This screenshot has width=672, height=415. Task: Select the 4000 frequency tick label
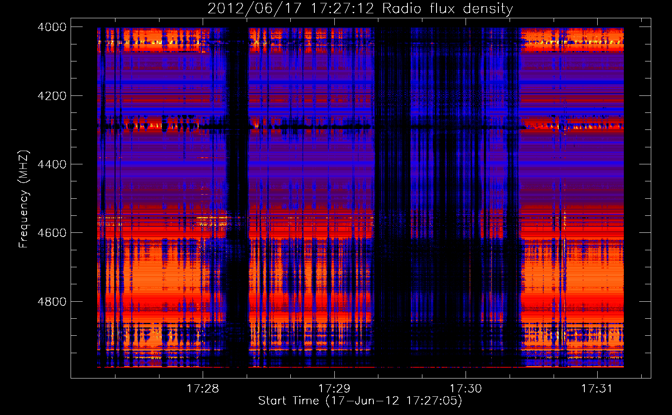click(52, 27)
